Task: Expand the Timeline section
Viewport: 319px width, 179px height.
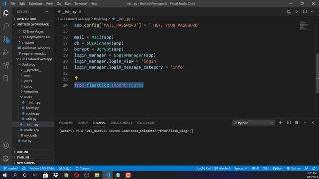Action: pyautogui.click(x=33, y=157)
